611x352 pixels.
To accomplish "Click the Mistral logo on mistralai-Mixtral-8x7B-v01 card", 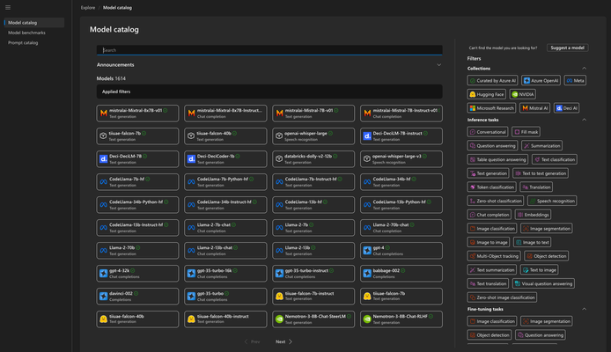I will 103,113.
